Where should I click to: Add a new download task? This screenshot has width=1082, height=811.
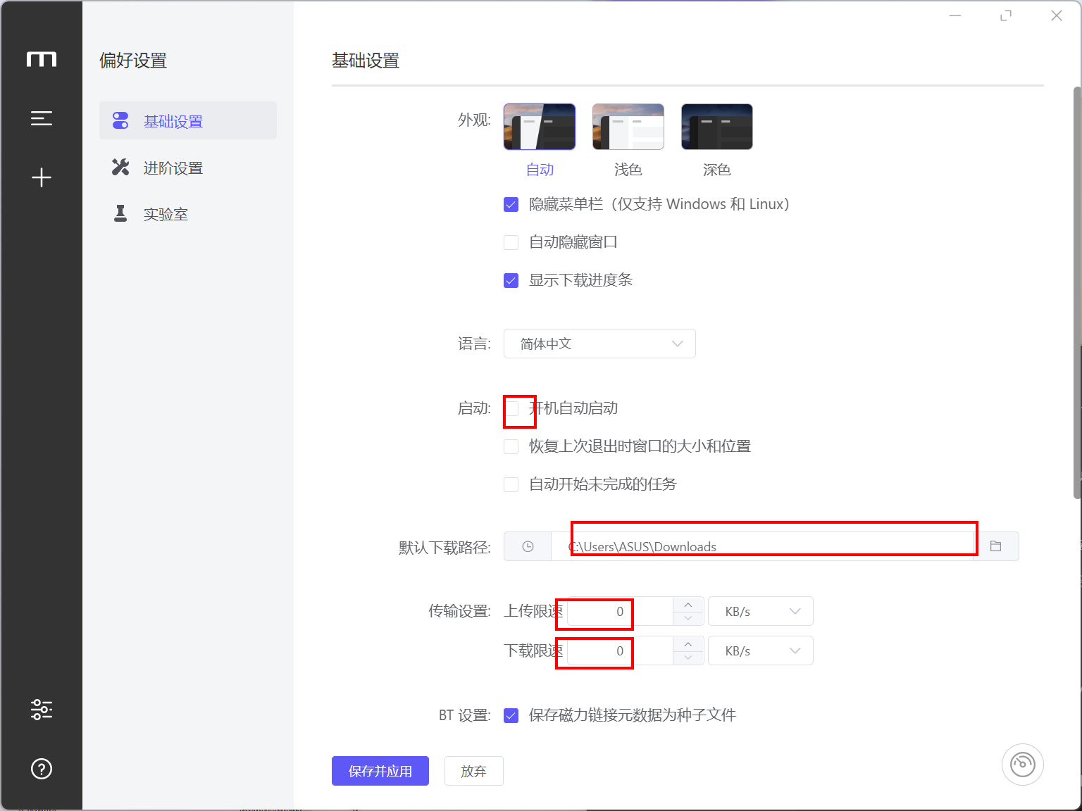[42, 177]
